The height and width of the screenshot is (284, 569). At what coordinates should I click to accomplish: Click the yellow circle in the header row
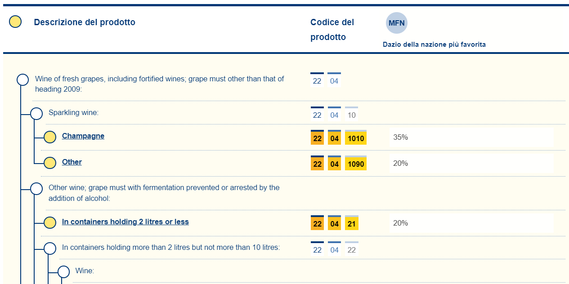(x=15, y=22)
